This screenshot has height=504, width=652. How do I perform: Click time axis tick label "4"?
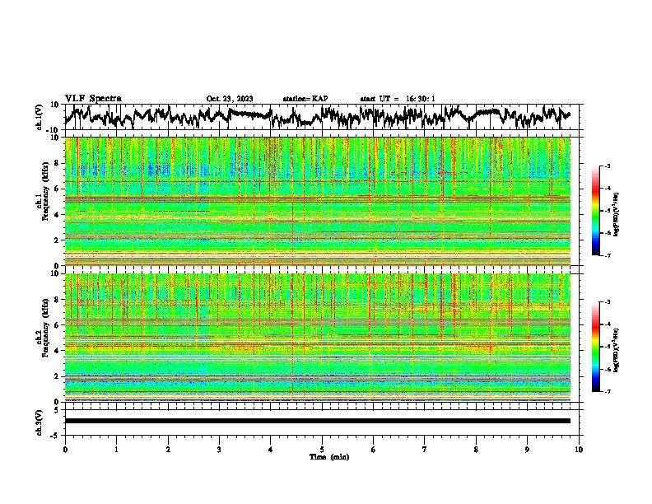(x=271, y=450)
